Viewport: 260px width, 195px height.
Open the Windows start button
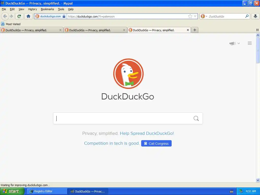coord(12,191)
